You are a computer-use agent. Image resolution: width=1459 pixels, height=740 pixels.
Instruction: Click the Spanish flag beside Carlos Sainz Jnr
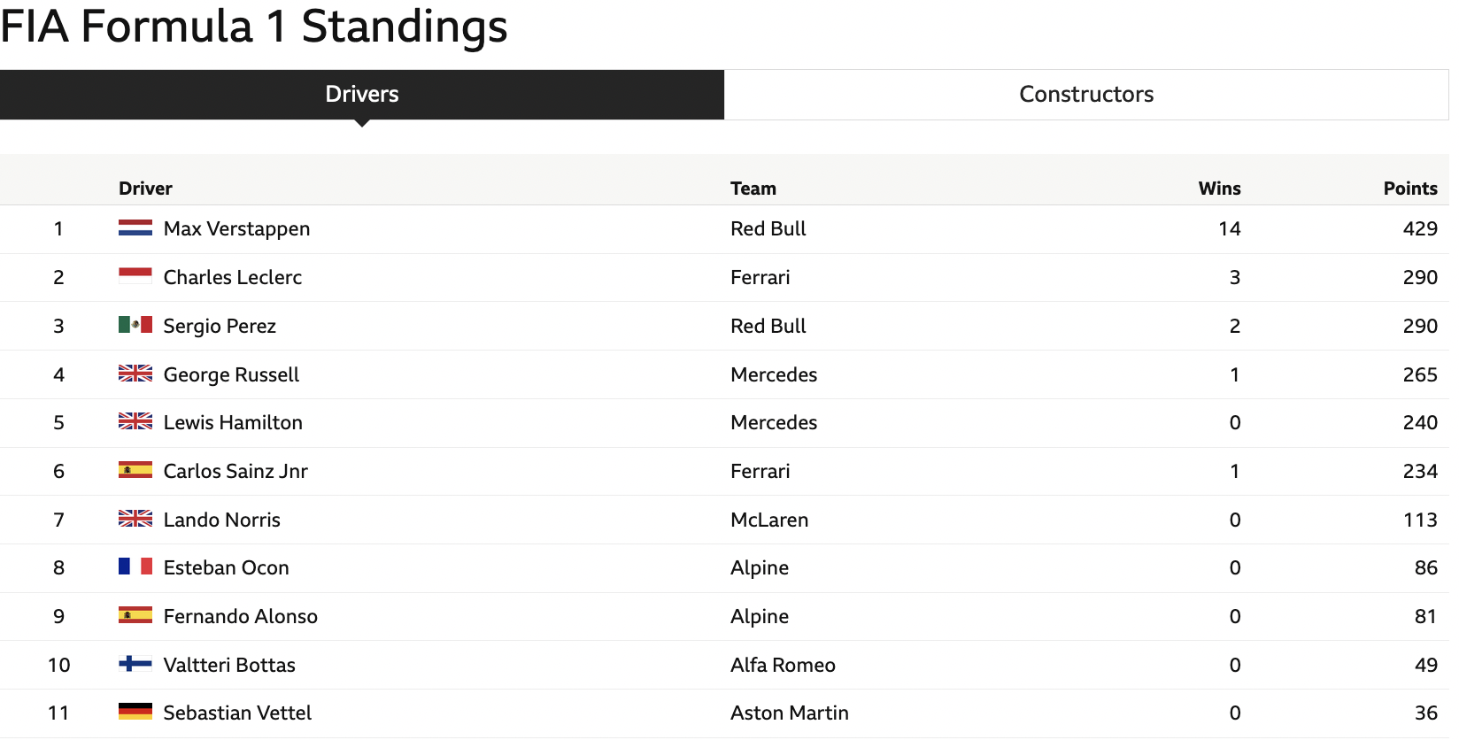tap(135, 470)
